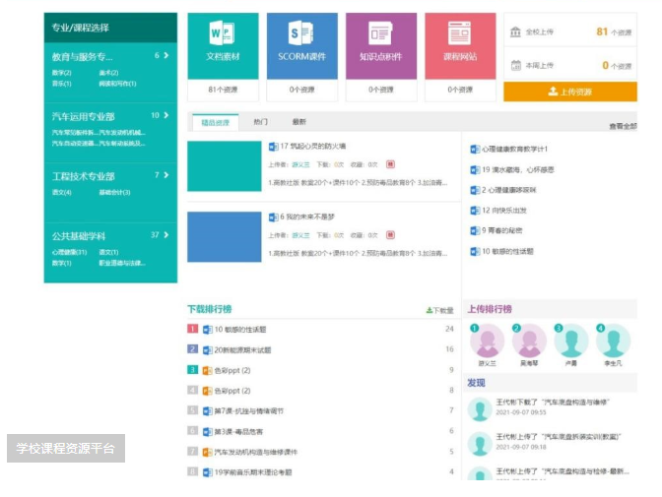The image size is (662, 497).
Task: Switch to the 热门 tab
Action: (x=260, y=123)
